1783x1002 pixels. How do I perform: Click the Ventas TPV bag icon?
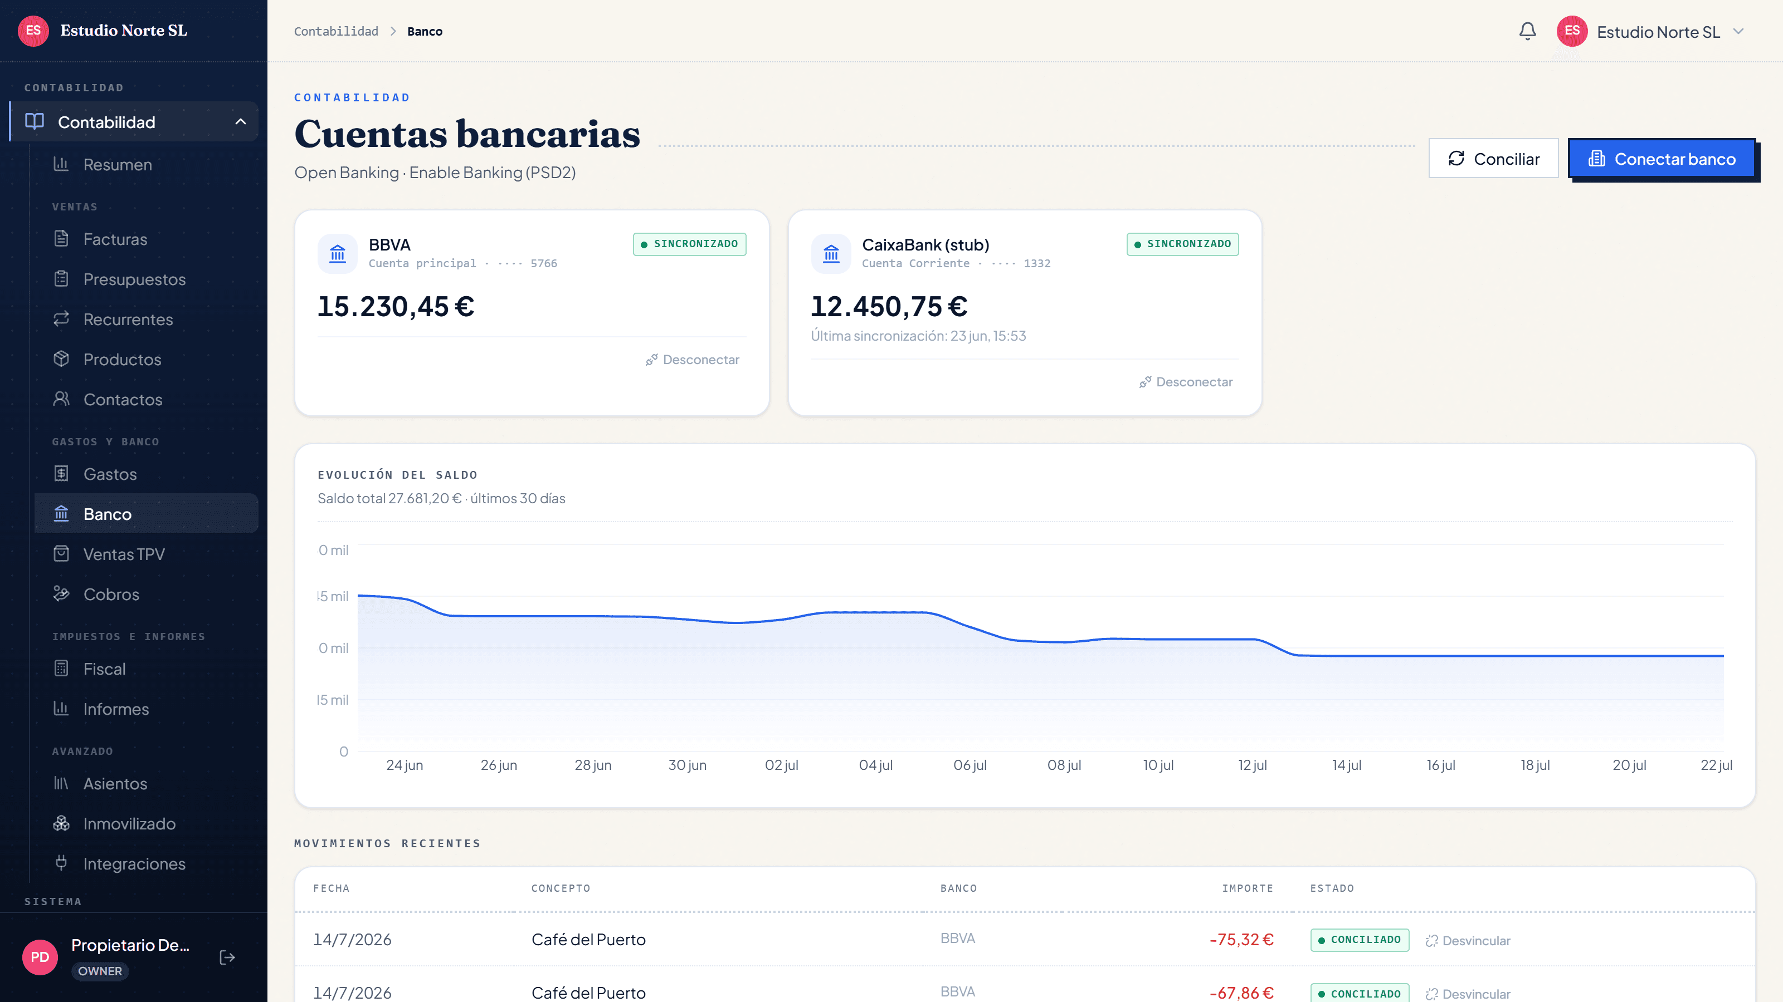coord(61,554)
